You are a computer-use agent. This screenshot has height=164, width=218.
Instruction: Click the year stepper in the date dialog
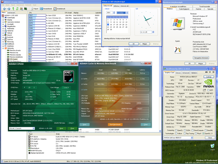click(114, 13)
